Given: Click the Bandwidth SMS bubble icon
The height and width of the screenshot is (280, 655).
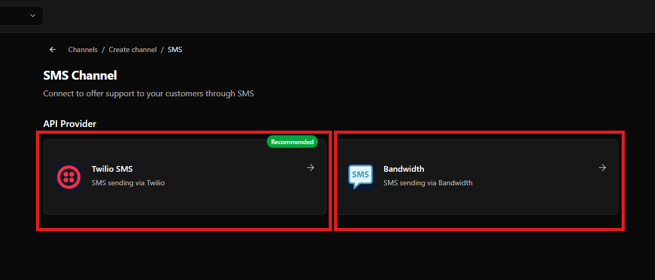Looking at the screenshot, I should 361,176.
